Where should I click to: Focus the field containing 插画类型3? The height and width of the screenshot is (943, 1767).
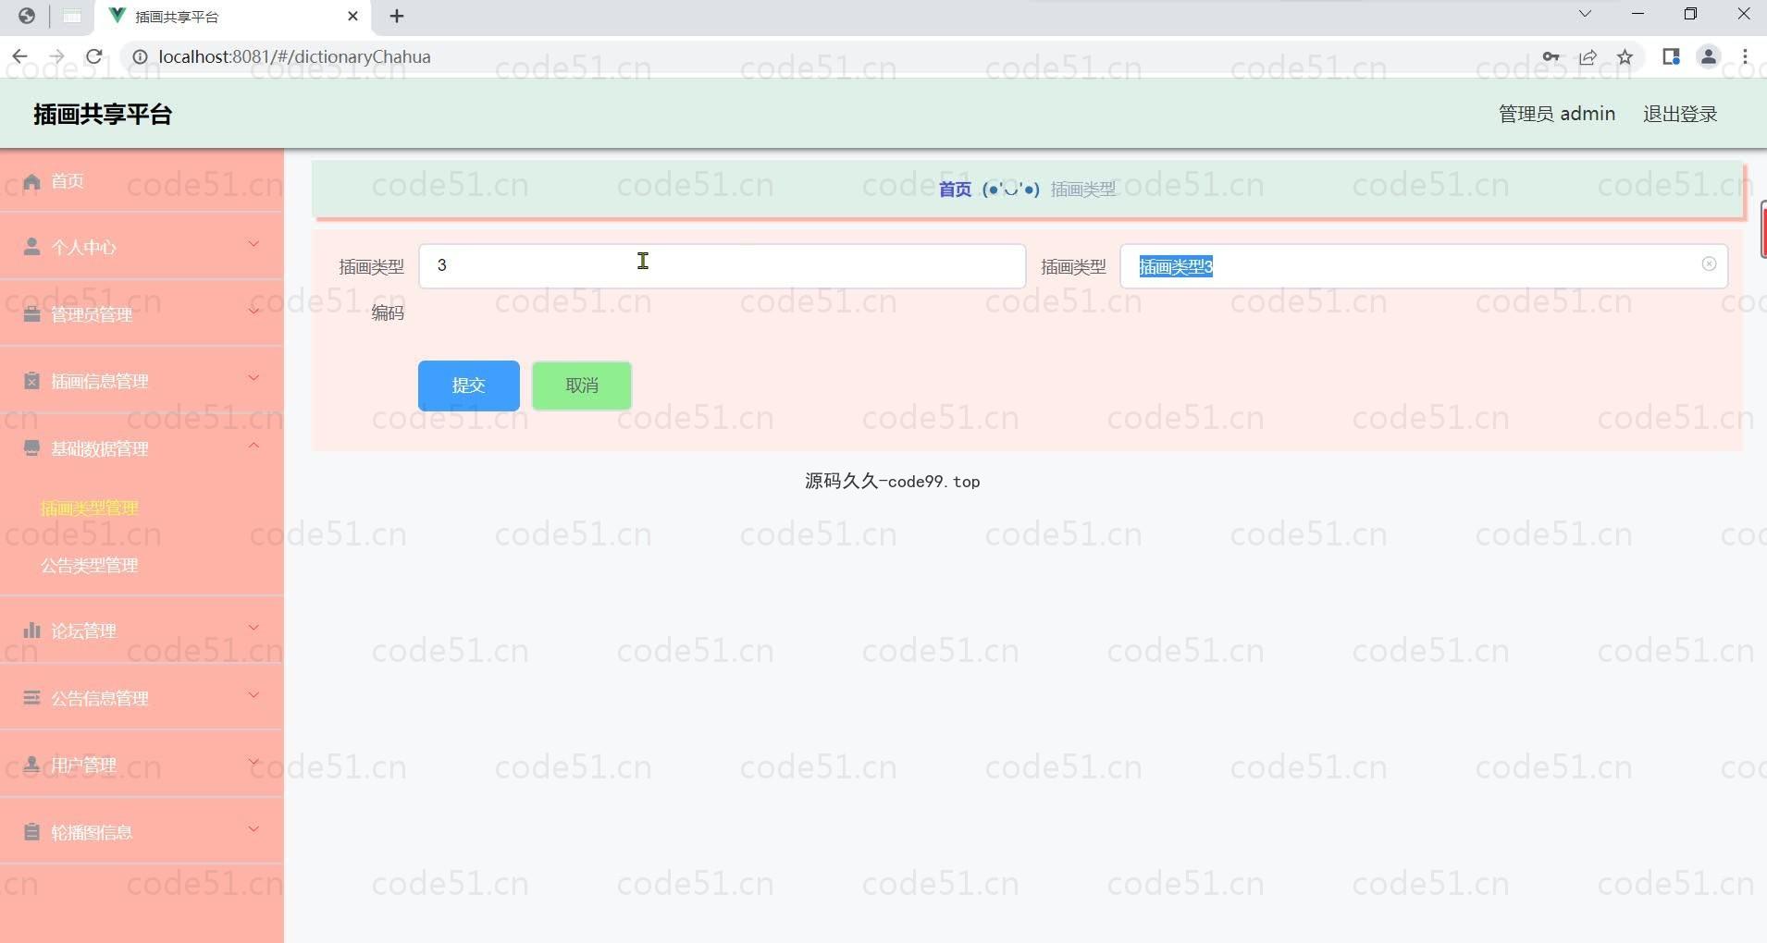coord(1424,266)
